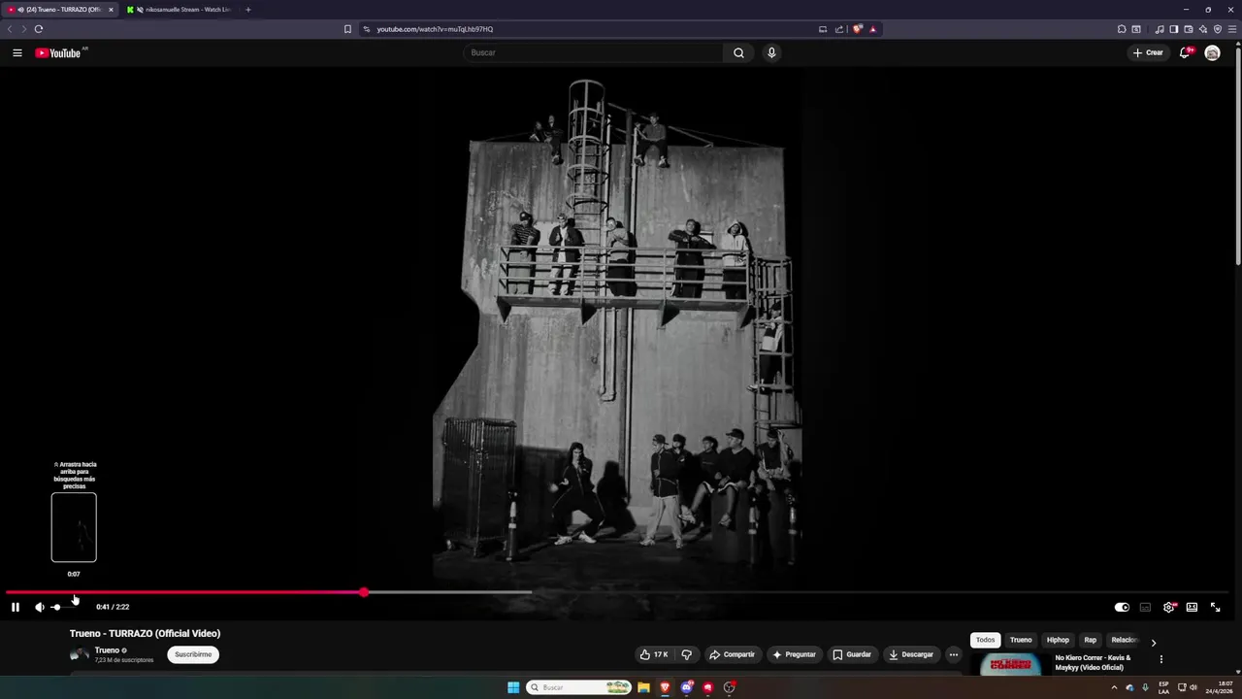1242x699 pixels.
Task: Show more filter chips with right chevron
Action: [x=1153, y=642]
